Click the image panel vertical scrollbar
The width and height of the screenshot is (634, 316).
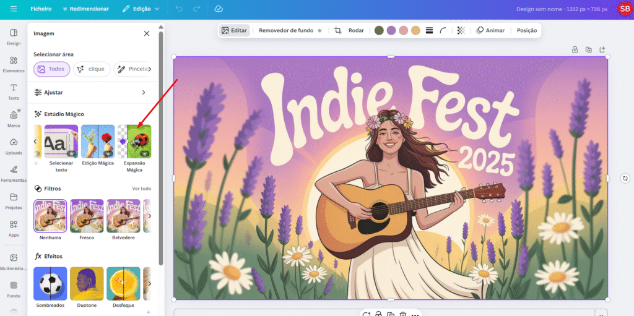click(x=161, y=148)
